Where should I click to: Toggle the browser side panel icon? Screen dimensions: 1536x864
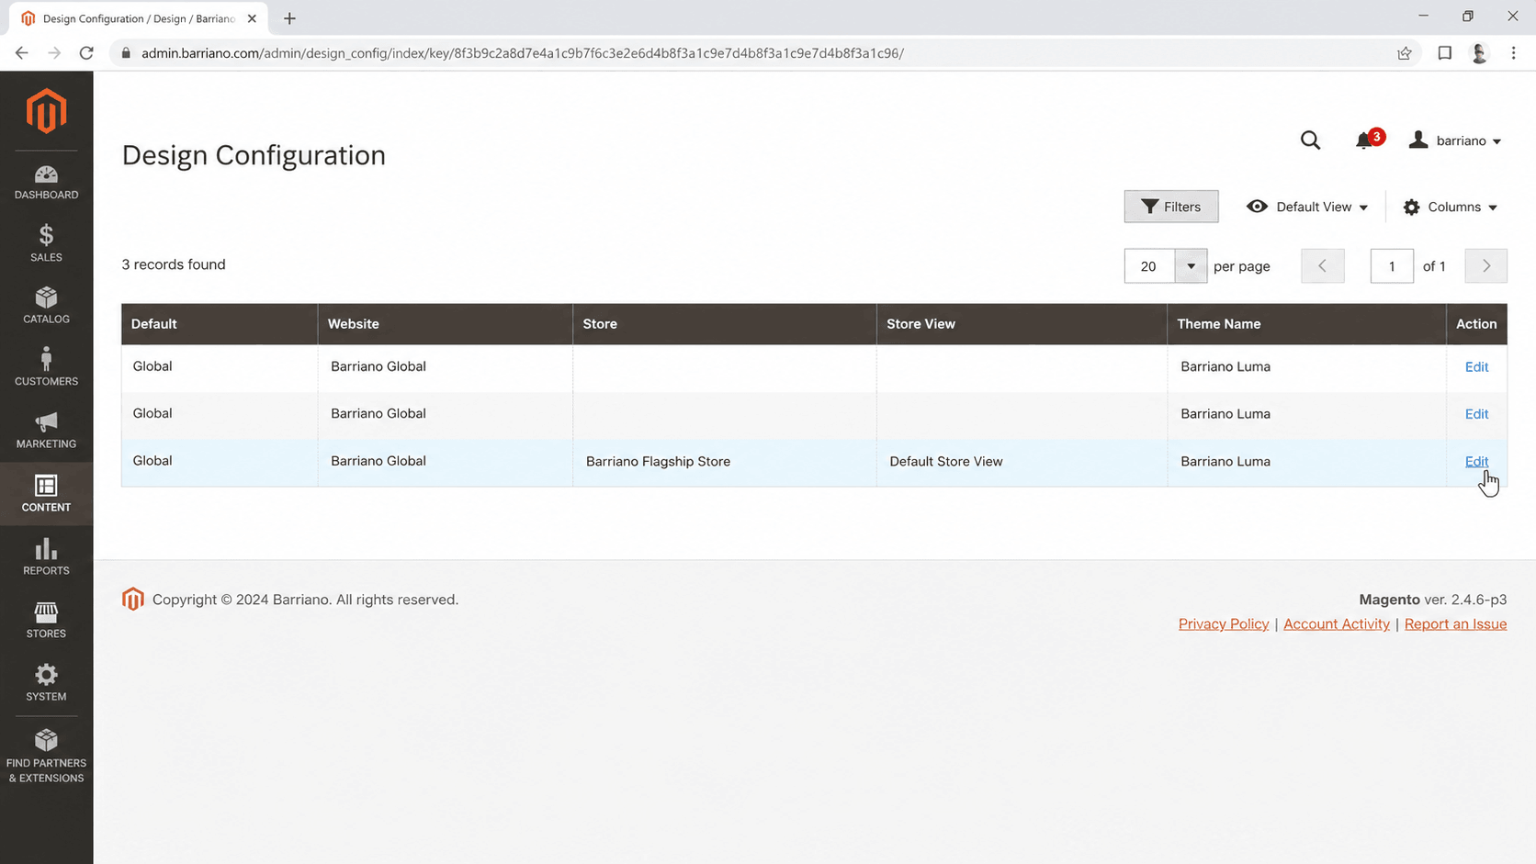point(1445,53)
